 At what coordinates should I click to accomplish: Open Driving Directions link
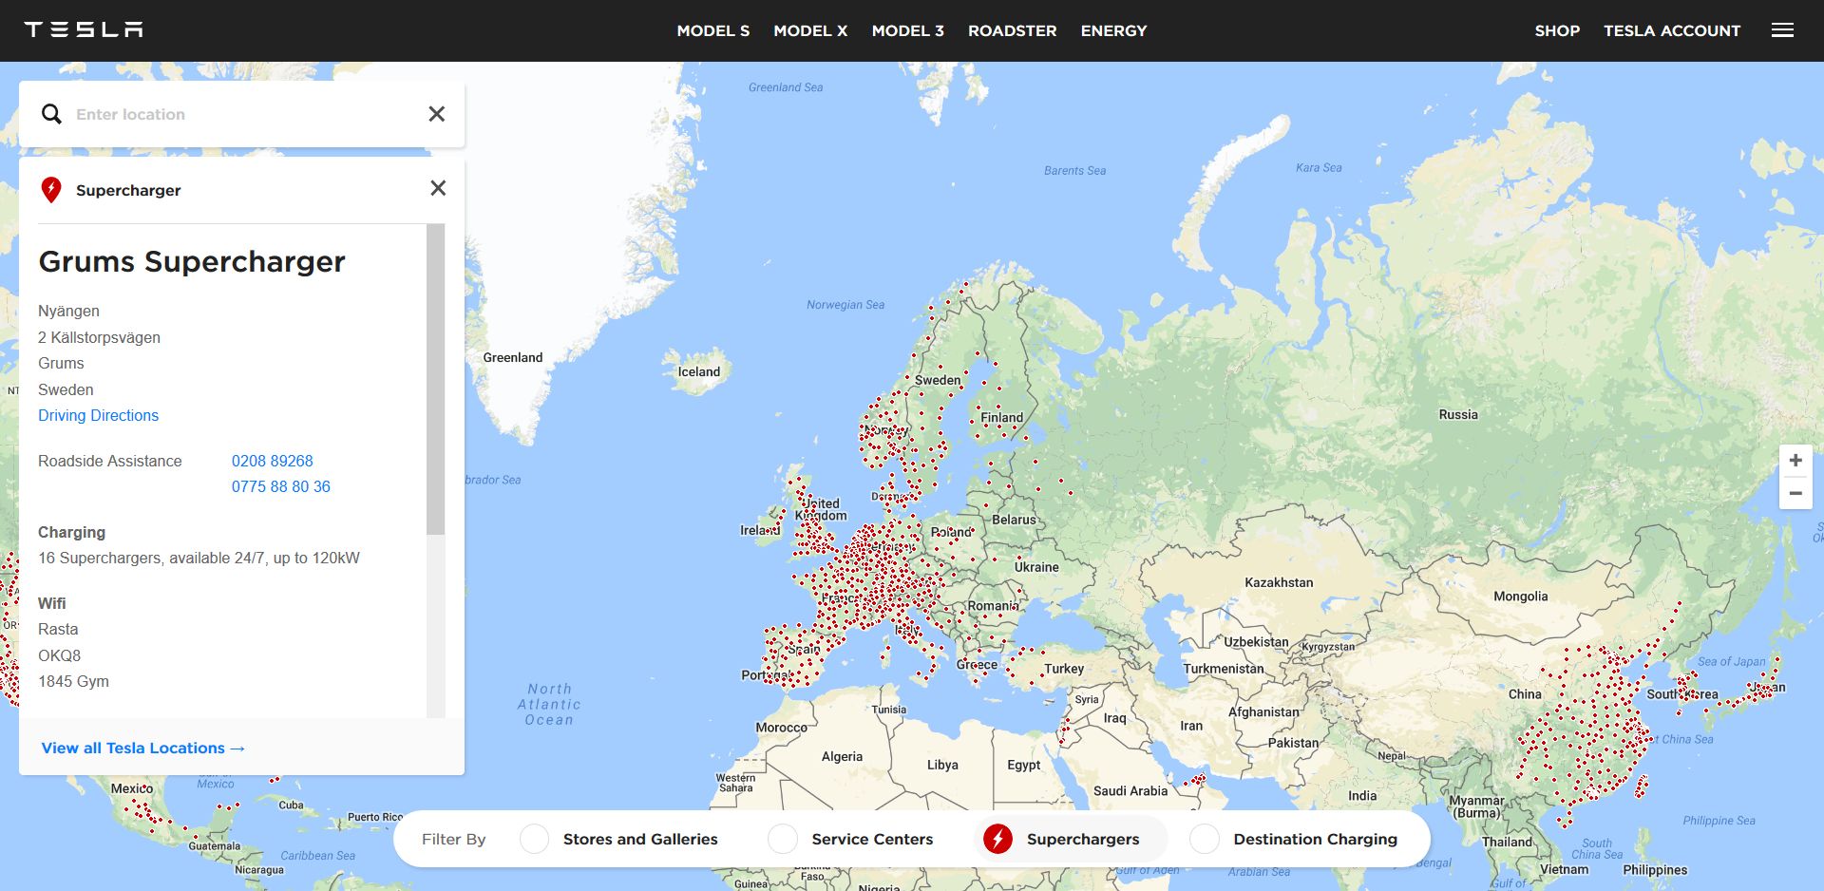coord(98,415)
